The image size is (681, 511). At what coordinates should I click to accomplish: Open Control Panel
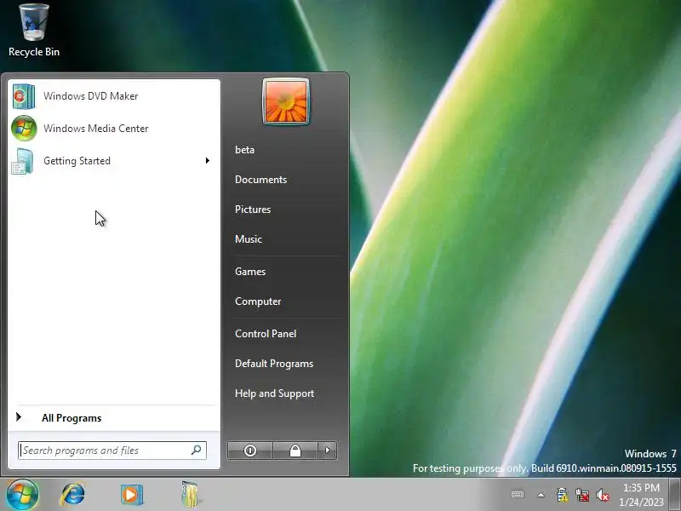pyautogui.click(x=266, y=334)
